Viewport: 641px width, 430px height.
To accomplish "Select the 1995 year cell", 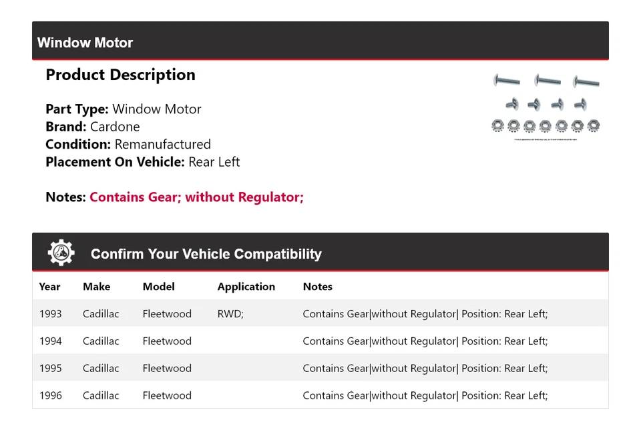I will 50,369.
